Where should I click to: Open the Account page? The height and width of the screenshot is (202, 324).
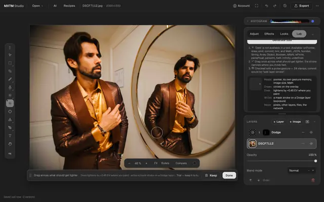point(241,6)
